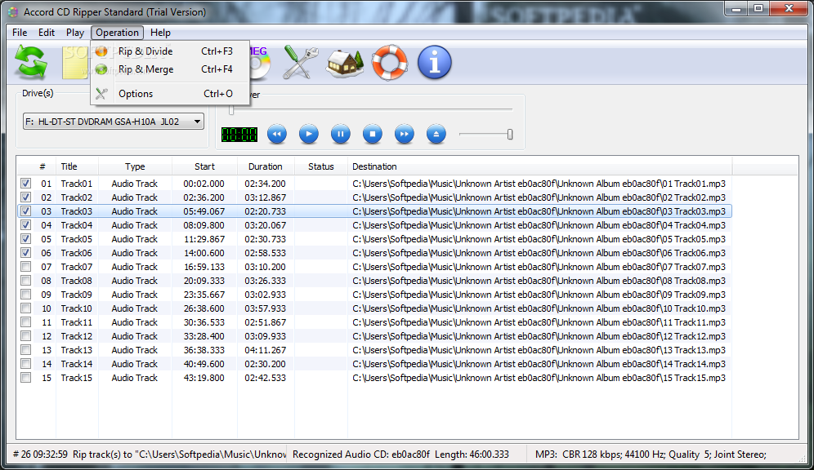This screenshot has height=470, width=814.
Task: Expand the F: drive selection dropdown
Action: pos(197,122)
